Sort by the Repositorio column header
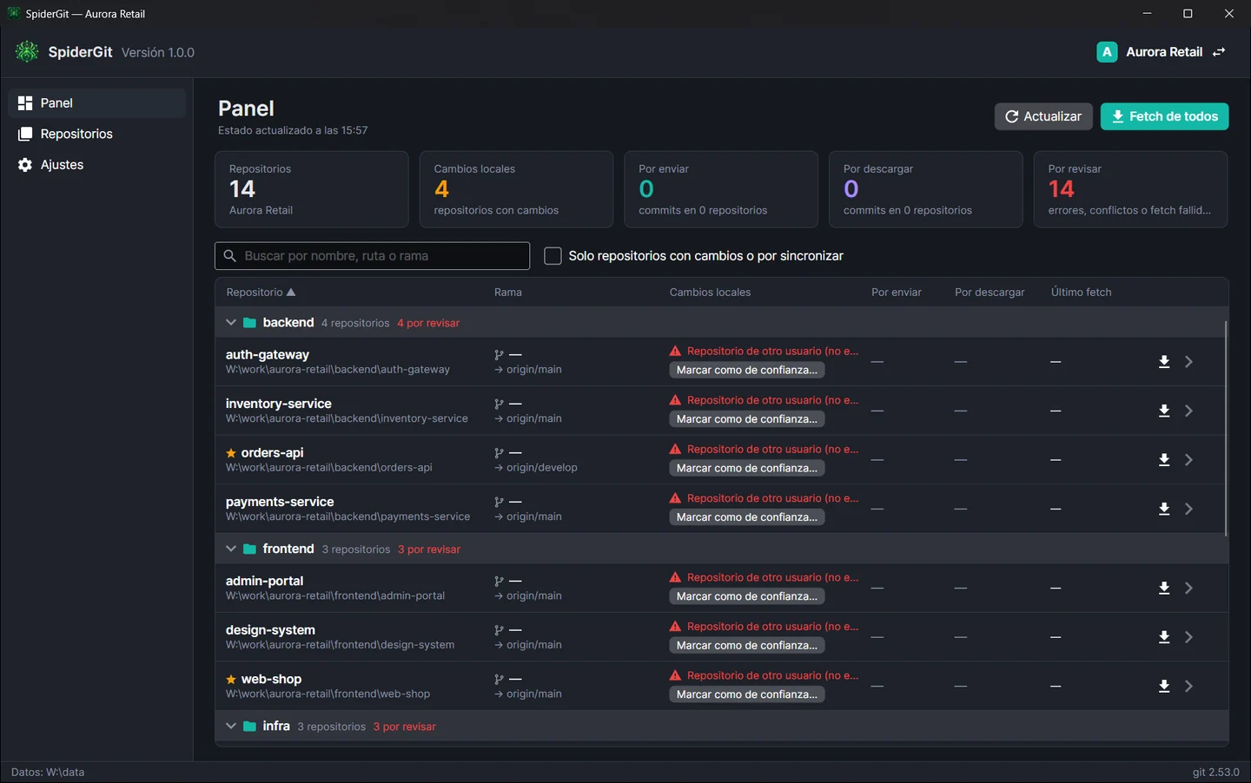Viewport: 1251px width, 783px height. (x=261, y=293)
